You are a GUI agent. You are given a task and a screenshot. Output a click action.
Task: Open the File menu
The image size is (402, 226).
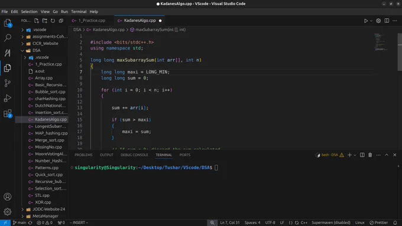tap(5, 12)
